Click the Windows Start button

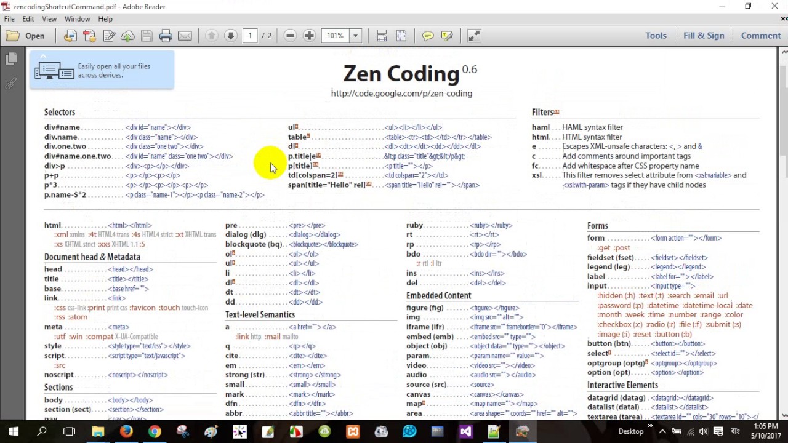14,432
